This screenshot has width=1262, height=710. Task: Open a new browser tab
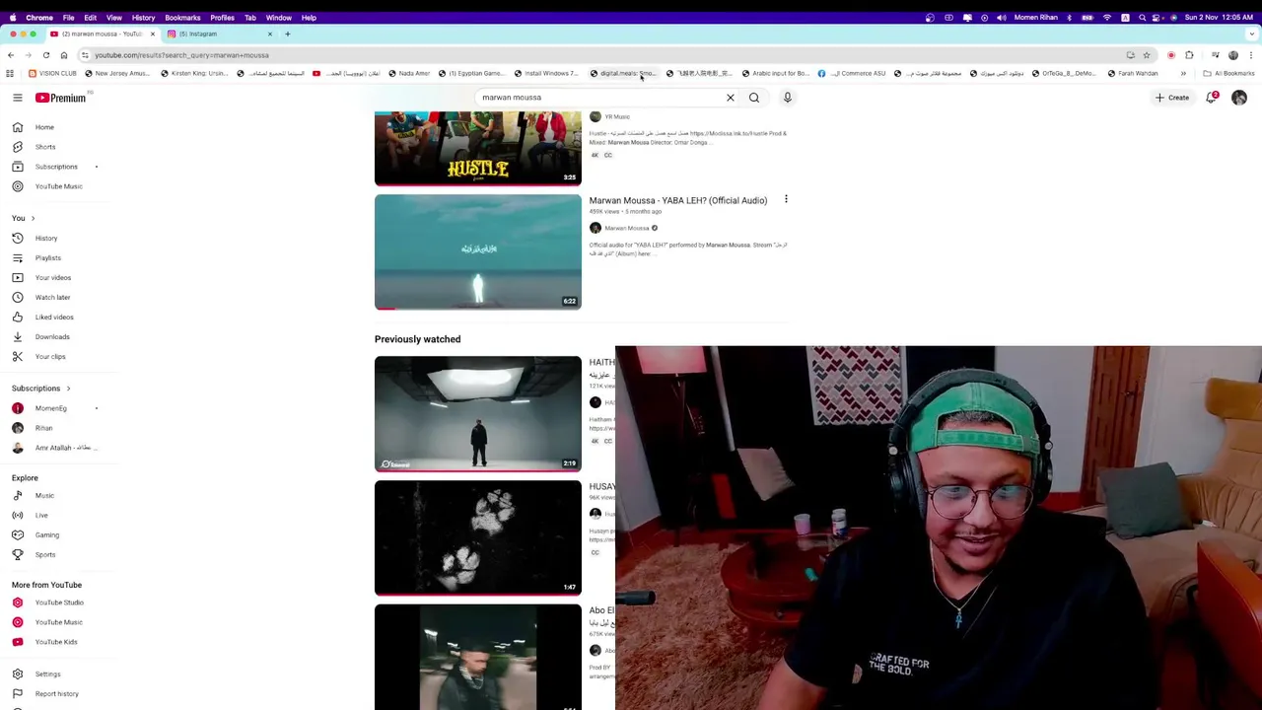click(x=288, y=34)
